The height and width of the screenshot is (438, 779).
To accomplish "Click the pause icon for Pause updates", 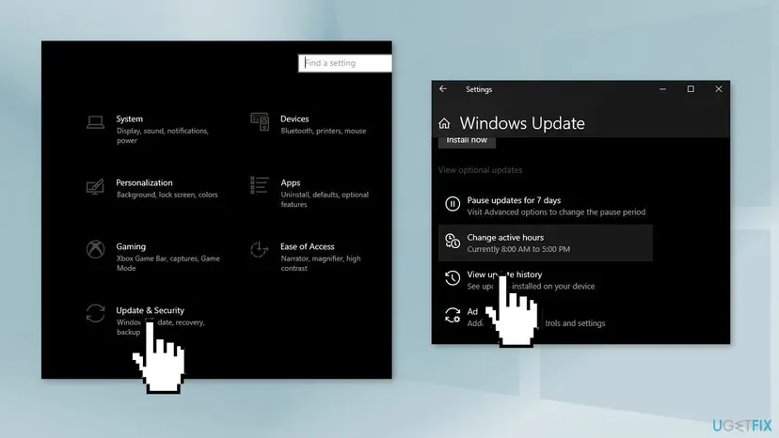I will point(453,204).
